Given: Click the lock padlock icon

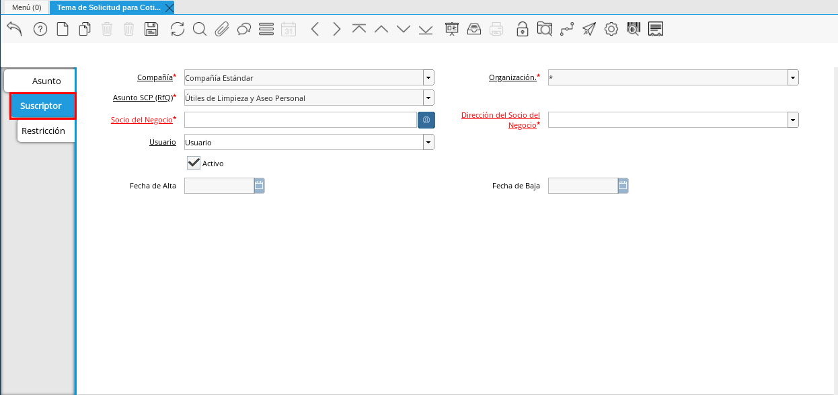Looking at the screenshot, I should 523,29.
